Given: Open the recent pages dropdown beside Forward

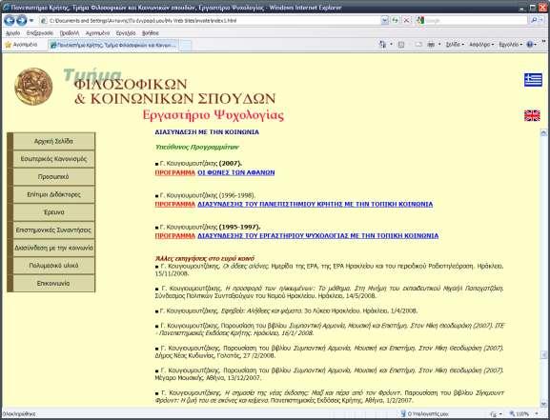Looking at the screenshot, I should coord(31,21).
